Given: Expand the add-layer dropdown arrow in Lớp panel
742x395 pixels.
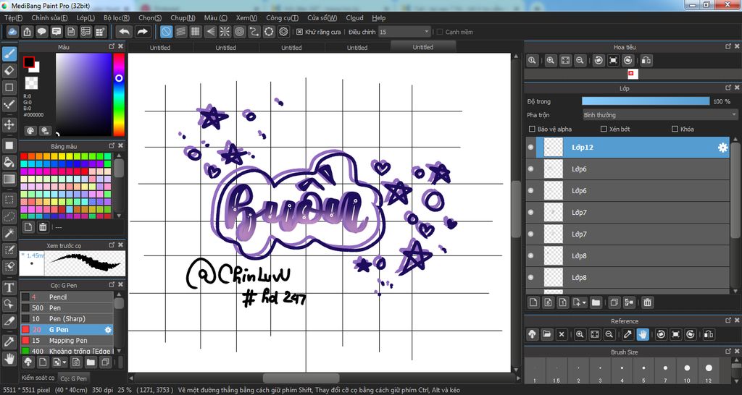Looking at the screenshot, I should [585, 303].
